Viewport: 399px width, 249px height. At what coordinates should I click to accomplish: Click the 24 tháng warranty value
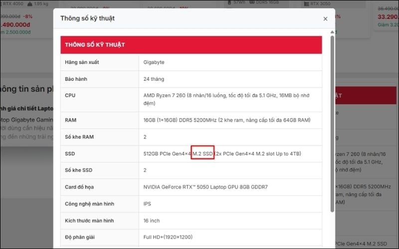pos(154,79)
